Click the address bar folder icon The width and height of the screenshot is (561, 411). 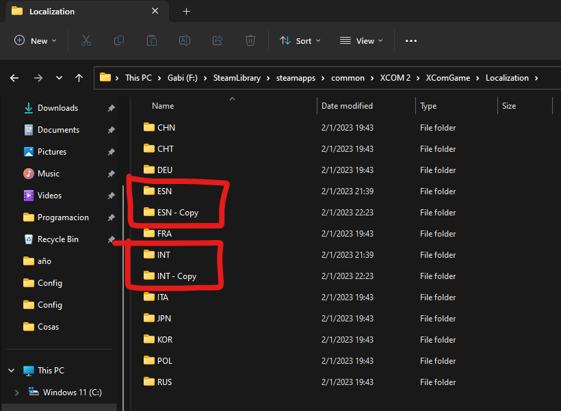(x=105, y=77)
